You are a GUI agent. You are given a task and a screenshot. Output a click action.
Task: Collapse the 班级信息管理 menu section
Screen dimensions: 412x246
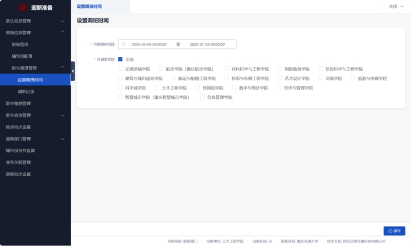click(62, 33)
